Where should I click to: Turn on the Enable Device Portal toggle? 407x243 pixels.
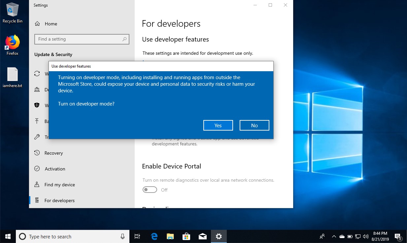(x=150, y=190)
